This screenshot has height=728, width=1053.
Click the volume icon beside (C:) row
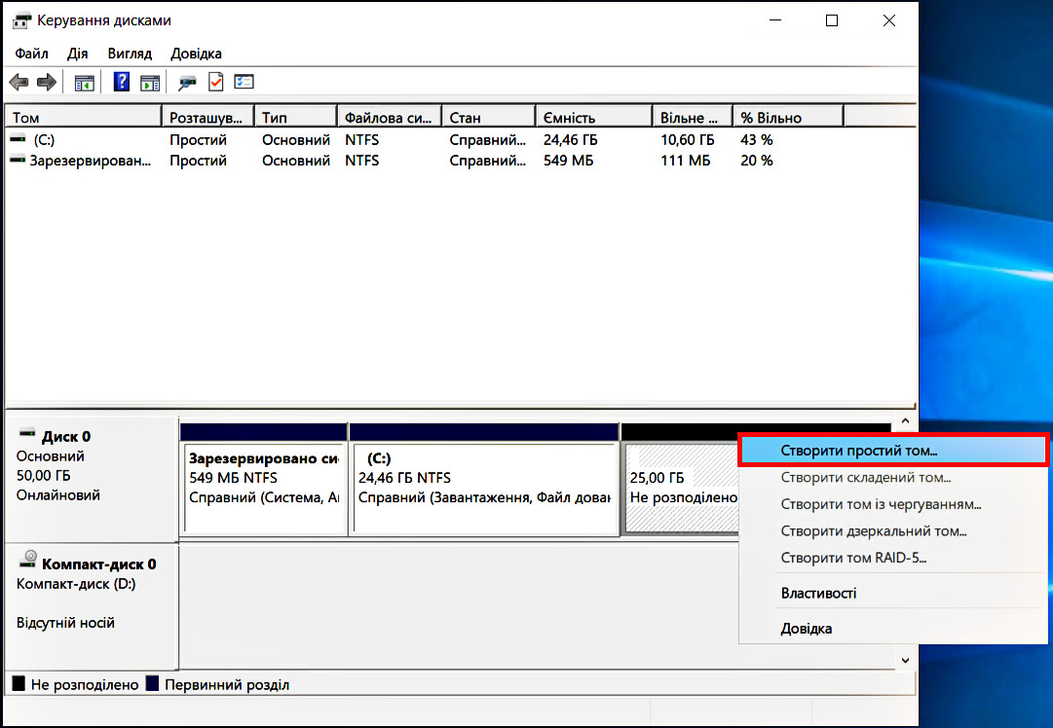(19, 139)
